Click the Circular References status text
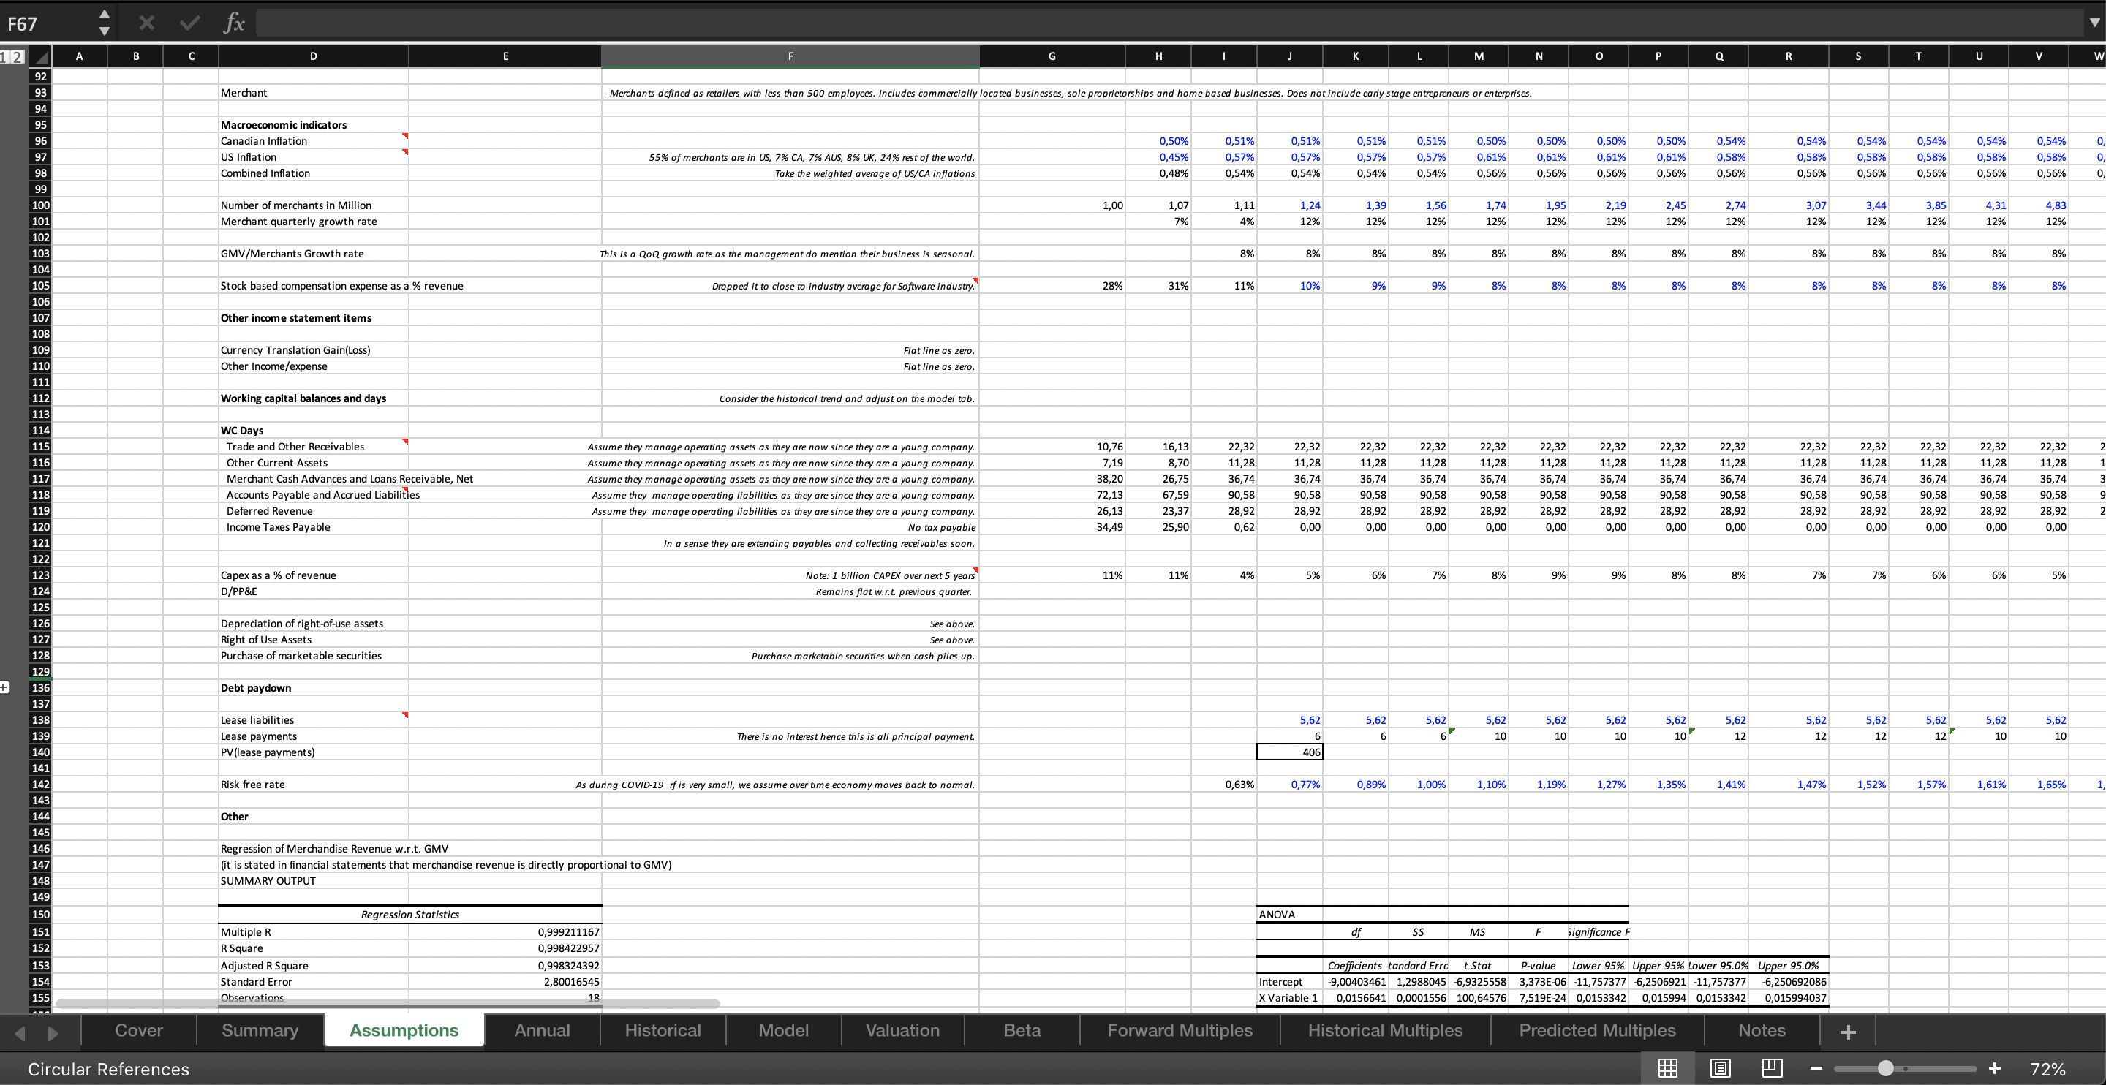The image size is (2106, 1085). point(109,1070)
